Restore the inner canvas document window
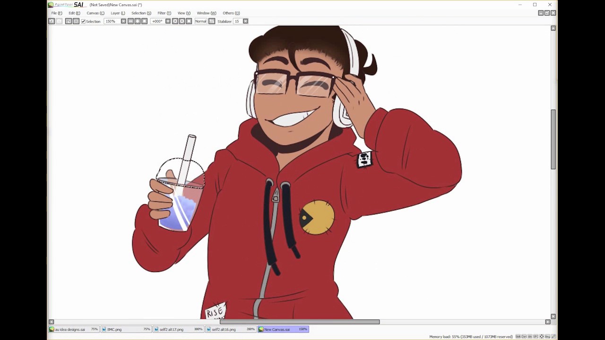The image size is (605, 340). [x=547, y=13]
